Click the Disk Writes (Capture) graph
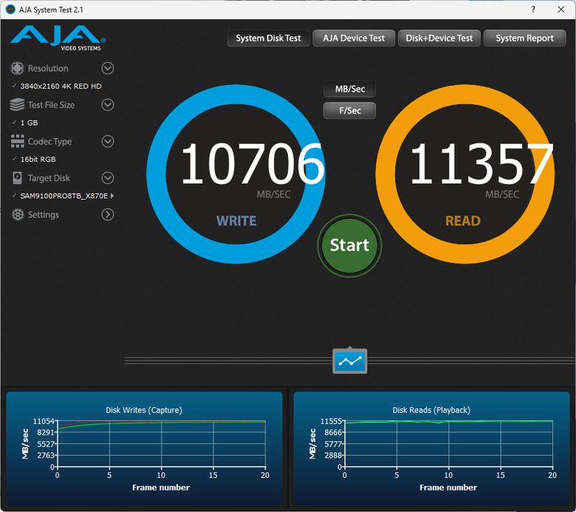Viewport: 576px width, 512px height. (144, 448)
